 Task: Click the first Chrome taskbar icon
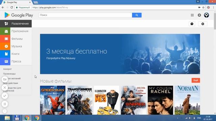point(27,118)
